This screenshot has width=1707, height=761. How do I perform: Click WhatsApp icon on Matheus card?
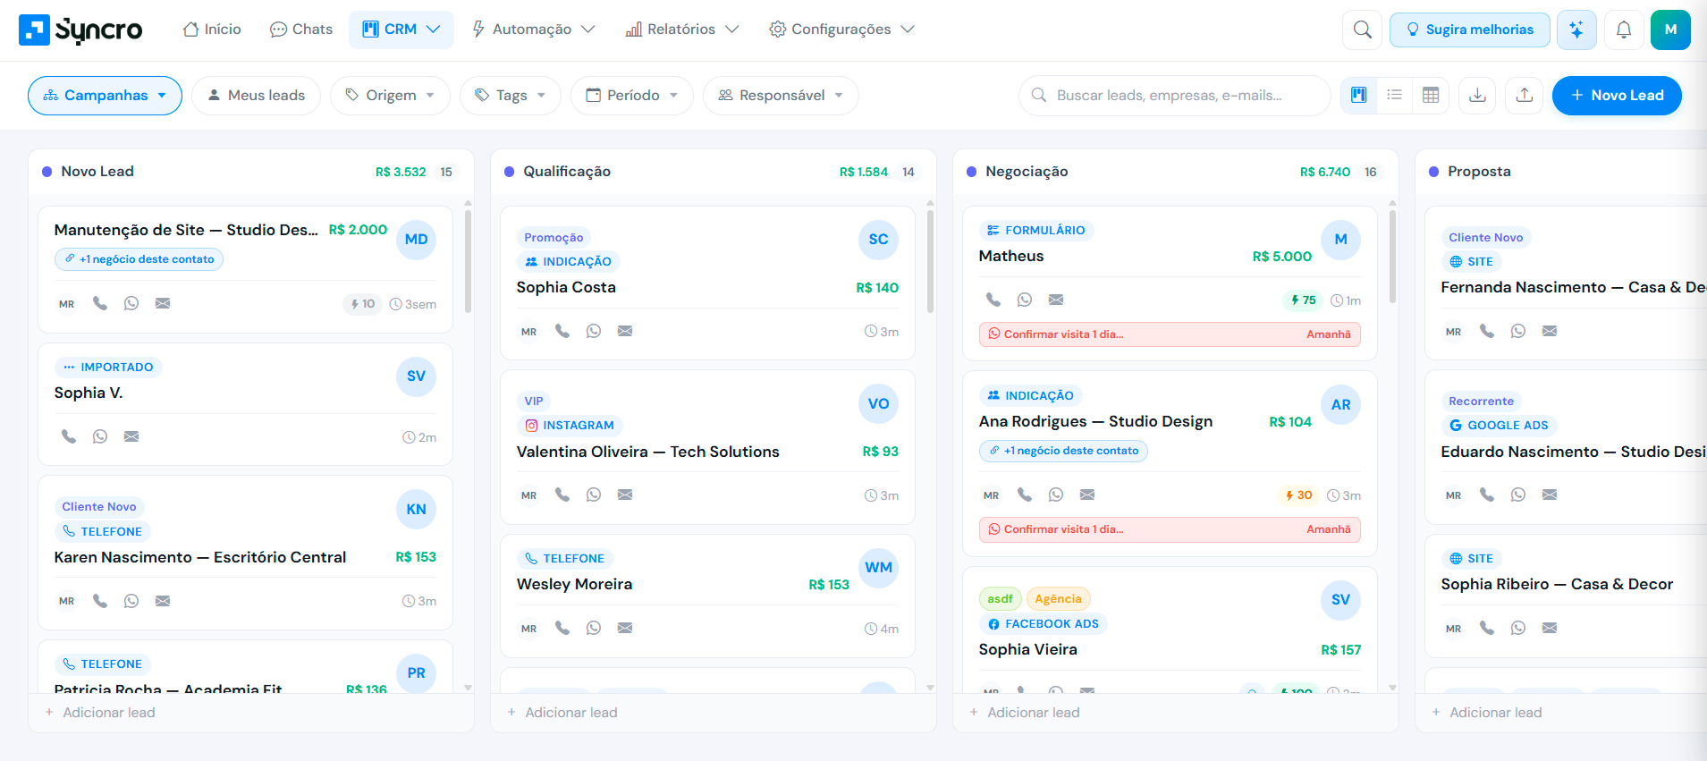pos(1025,300)
